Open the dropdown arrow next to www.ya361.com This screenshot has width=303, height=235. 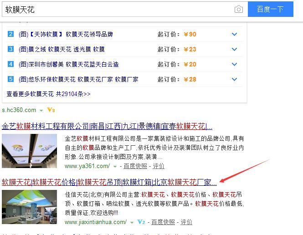(x=115, y=167)
